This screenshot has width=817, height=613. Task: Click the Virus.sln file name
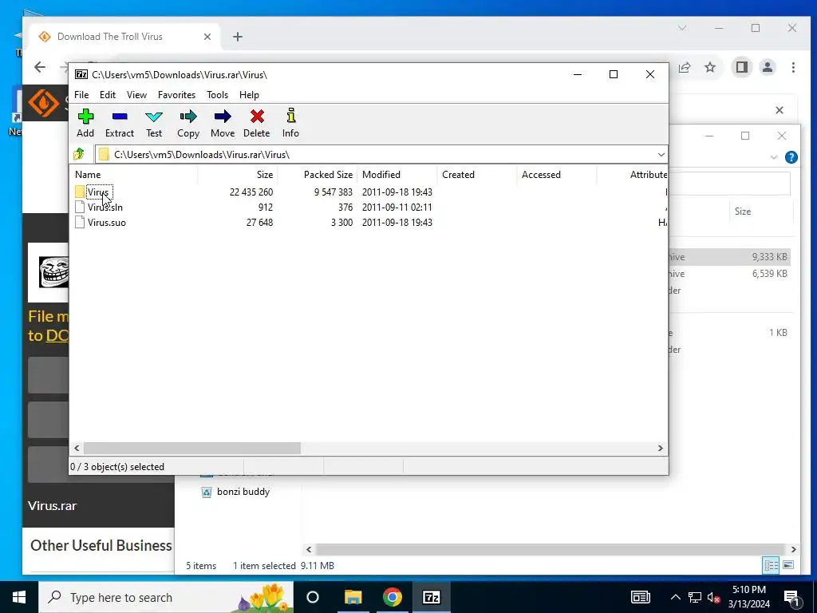(105, 207)
